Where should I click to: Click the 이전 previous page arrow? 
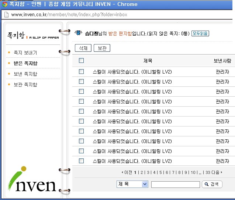[x=122, y=172]
